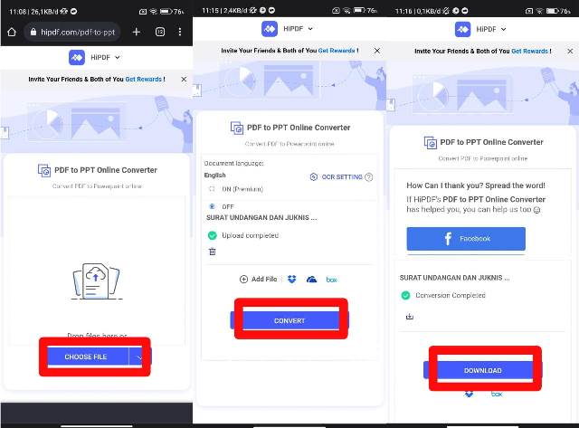Share via the Facebook button

coord(466,239)
